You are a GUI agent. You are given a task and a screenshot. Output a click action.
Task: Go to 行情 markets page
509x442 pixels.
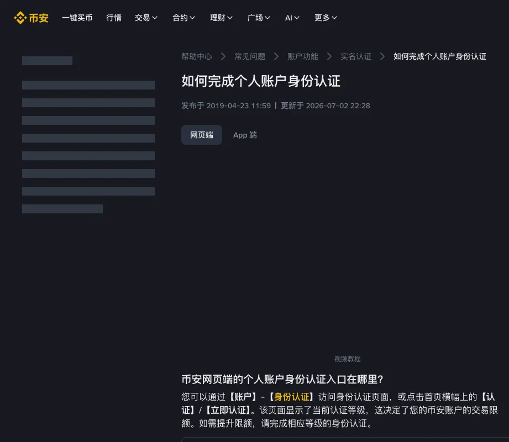[114, 18]
